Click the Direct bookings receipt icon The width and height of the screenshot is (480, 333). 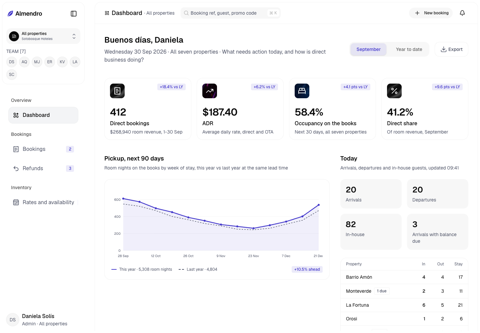pyautogui.click(x=117, y=91)
